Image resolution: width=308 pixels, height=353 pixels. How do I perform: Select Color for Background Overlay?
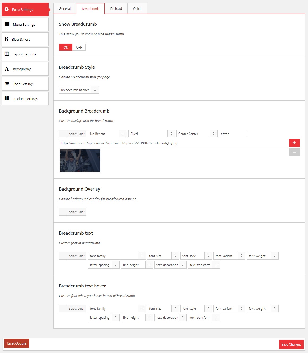pyautogui.click(x=72, y=212)
